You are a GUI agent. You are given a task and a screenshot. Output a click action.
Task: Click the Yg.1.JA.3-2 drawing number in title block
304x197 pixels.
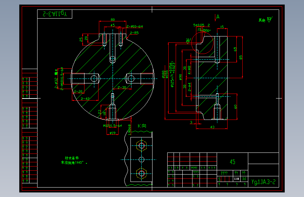point(263,182)
